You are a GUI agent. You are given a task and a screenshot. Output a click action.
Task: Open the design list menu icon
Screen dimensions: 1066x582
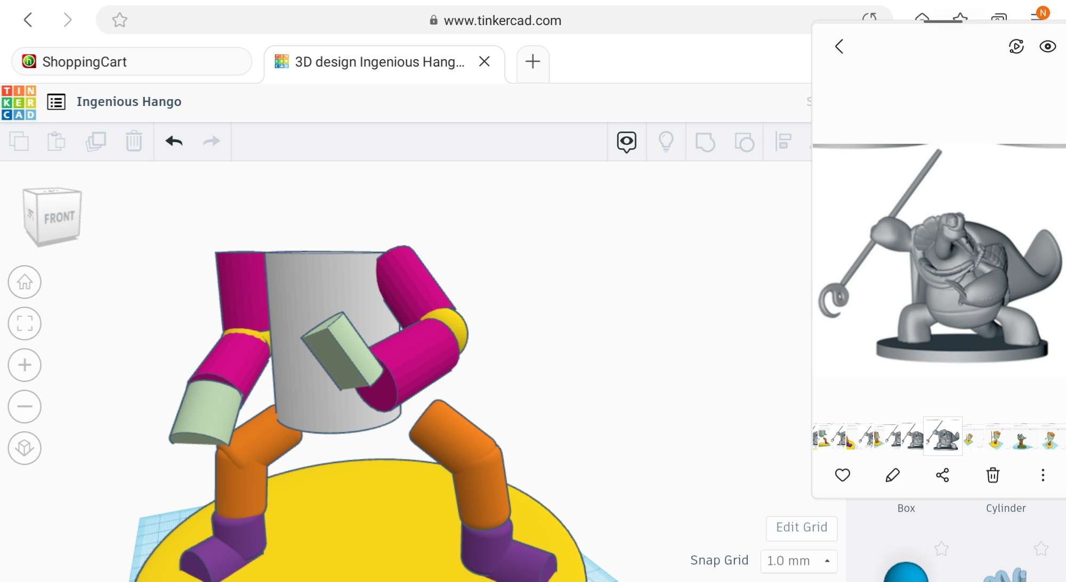[x=56, y=101]
